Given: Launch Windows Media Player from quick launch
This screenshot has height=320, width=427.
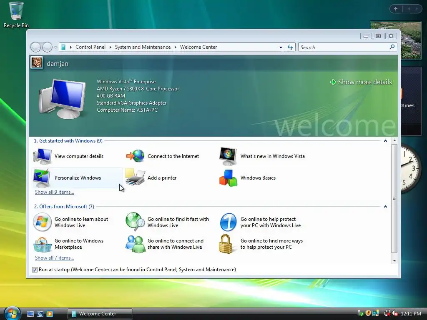Looking at the screenshot, I should point(50,314).
